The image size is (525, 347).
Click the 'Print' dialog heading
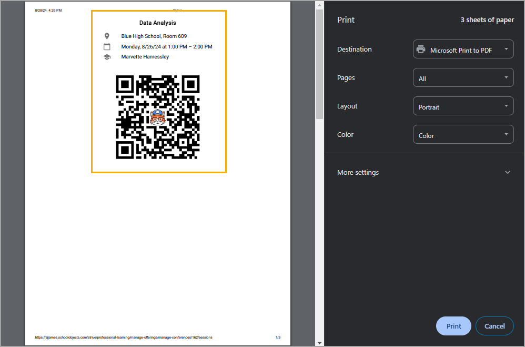click(346, 20)
